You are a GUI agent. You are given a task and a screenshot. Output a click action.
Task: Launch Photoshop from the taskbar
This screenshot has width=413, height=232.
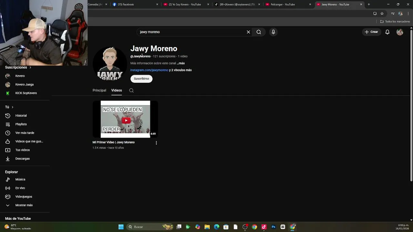tap(273, 227)
